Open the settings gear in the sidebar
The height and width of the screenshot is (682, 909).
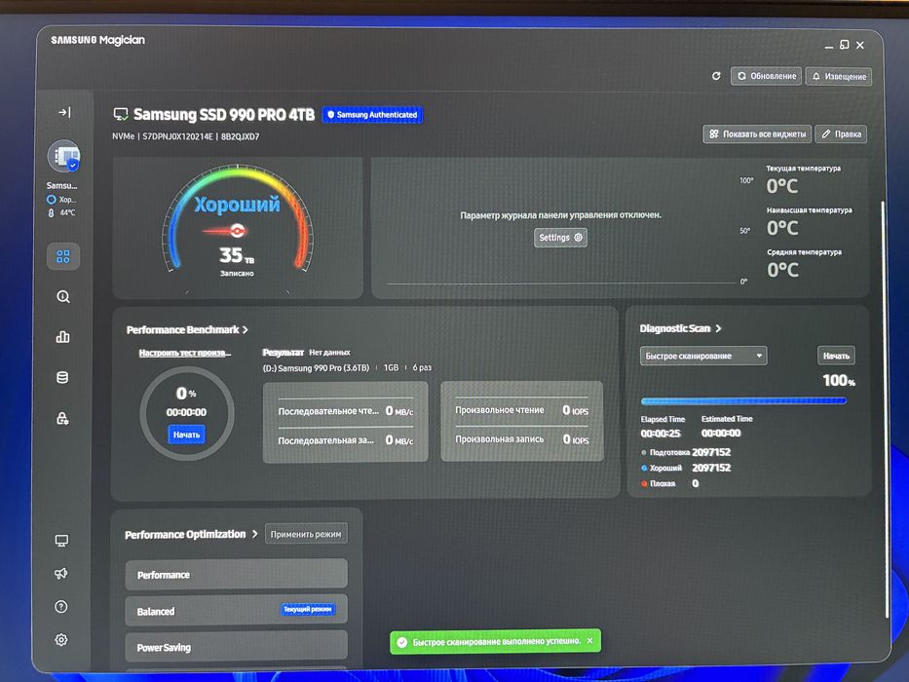(x=60, y=640)
